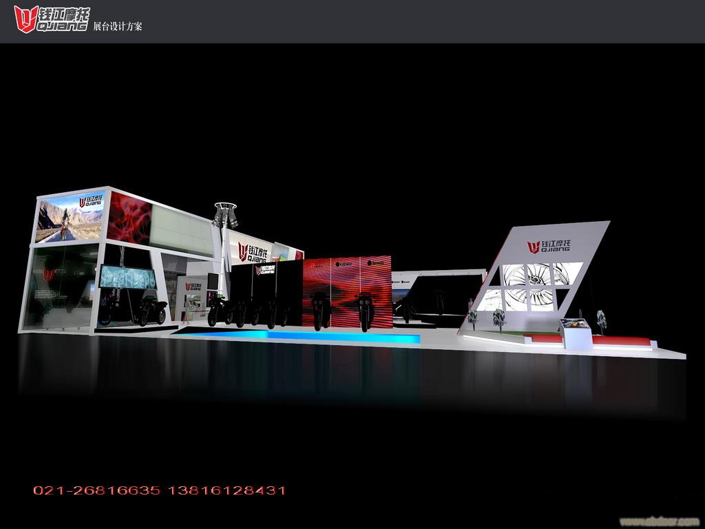Click the red phone number 021-26816635
The height and width of the screenshot is (529, 705).
96,490
